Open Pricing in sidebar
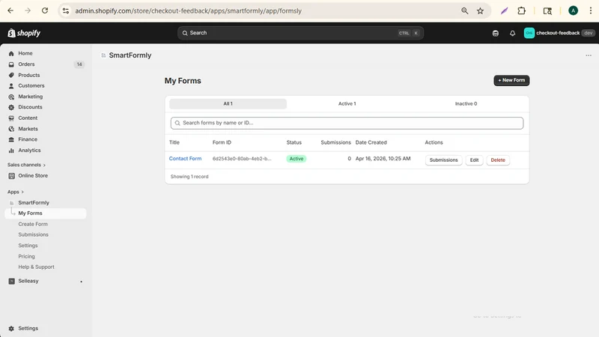599x337 pixels. pyautogui.click(x=26, y=256)
